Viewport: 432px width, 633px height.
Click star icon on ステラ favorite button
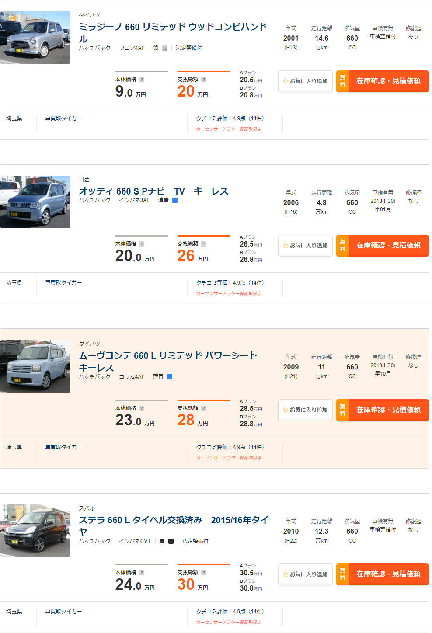pyautogui.click(x=285, y=574)
